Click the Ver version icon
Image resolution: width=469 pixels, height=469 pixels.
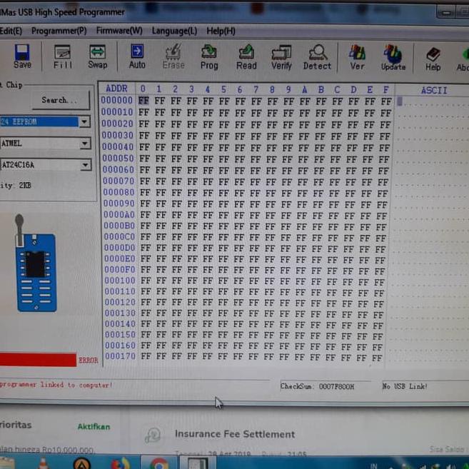[x=357, y=57]
